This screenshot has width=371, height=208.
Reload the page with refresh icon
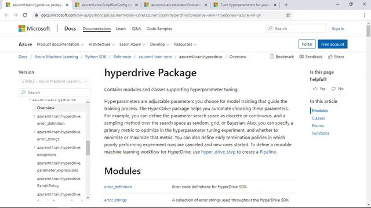[25, 15]
